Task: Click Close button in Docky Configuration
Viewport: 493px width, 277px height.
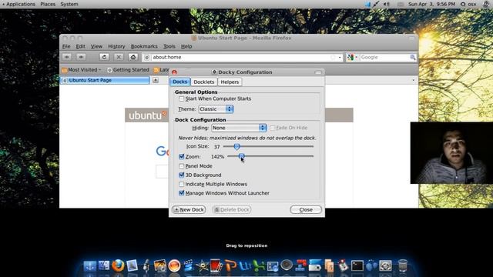Action: 306,209
